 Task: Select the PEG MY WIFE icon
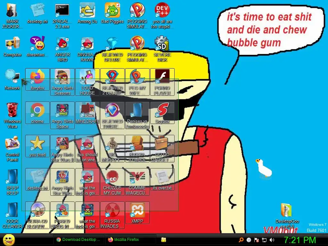pyautogui.click(x=137, y=82)
